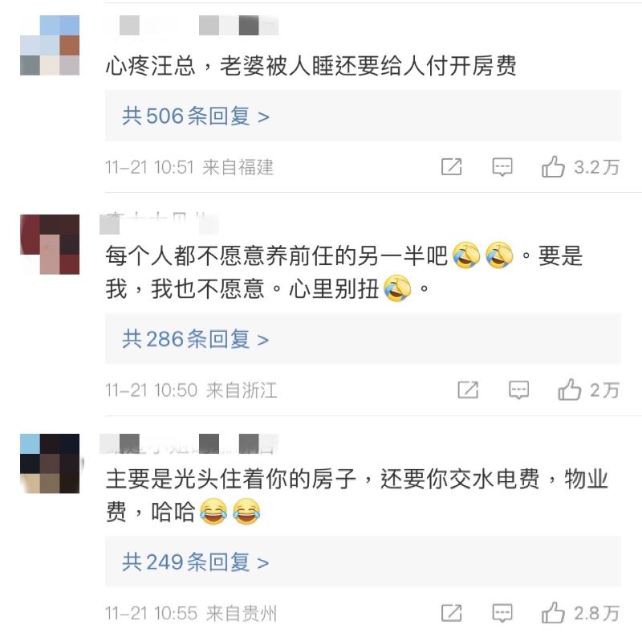642x633 pixels.
Task: Tap the comment text starting 主要是光头
Action: point(356,496)
